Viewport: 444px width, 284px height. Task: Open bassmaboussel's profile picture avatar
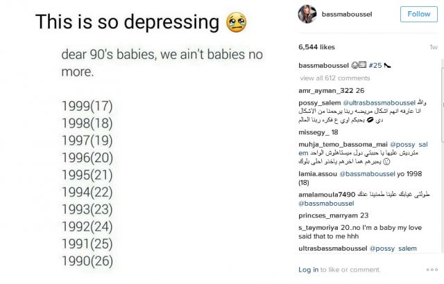[307, 14]
